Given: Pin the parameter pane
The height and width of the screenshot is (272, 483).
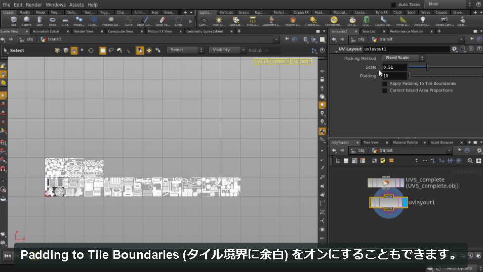Looking at the screenshot, I should [471, 39].
